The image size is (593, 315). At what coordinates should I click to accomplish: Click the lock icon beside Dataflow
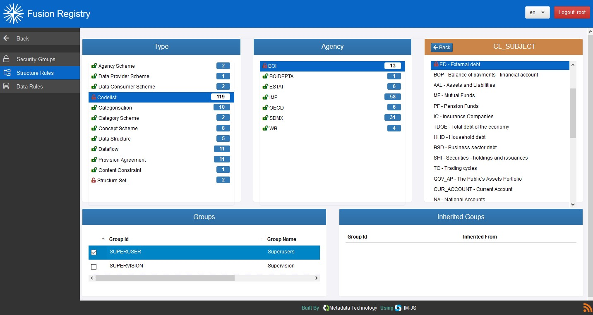click(x=94, y=149)
